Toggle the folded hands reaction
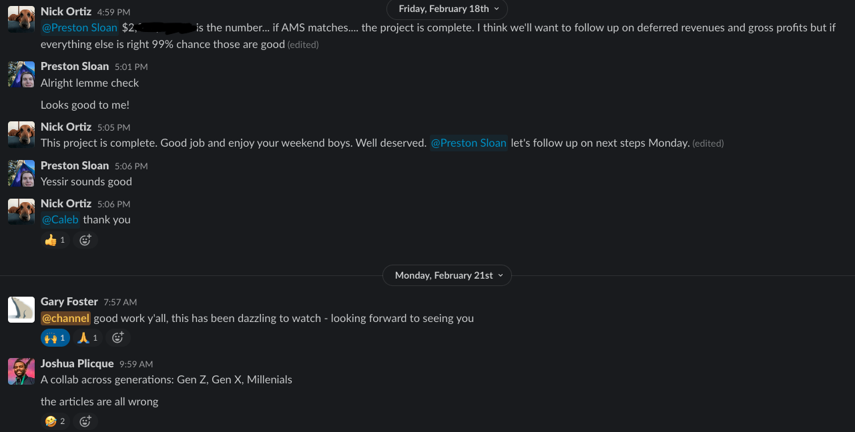 87,338
